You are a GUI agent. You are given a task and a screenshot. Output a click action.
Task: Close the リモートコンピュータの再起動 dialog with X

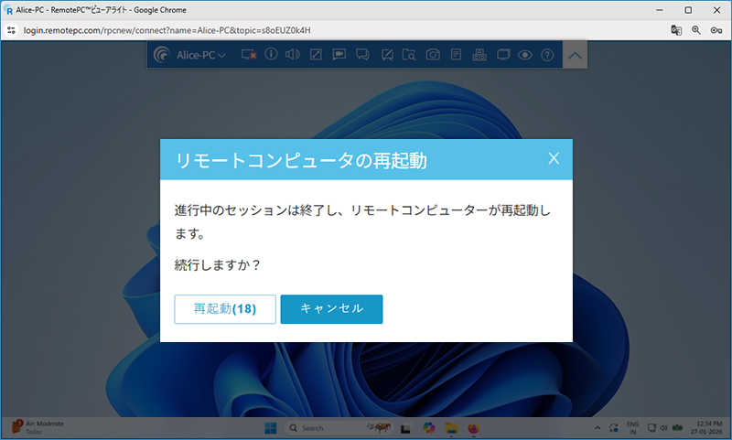coord(554,158)
